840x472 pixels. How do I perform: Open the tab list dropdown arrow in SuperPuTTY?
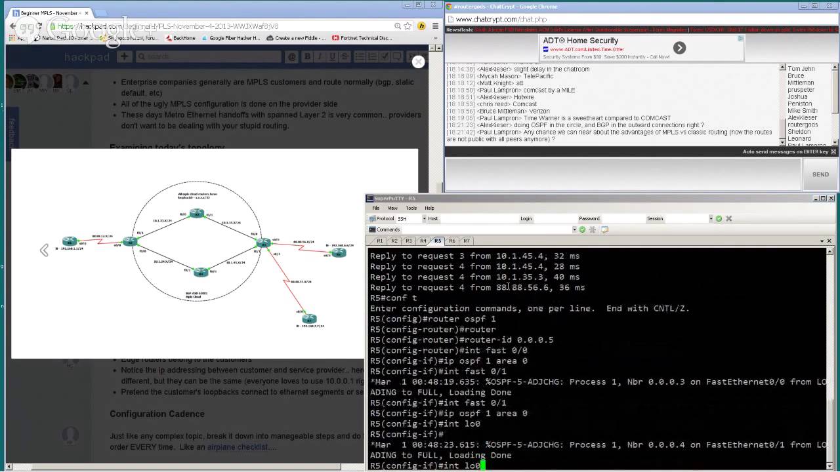point(822,241)
